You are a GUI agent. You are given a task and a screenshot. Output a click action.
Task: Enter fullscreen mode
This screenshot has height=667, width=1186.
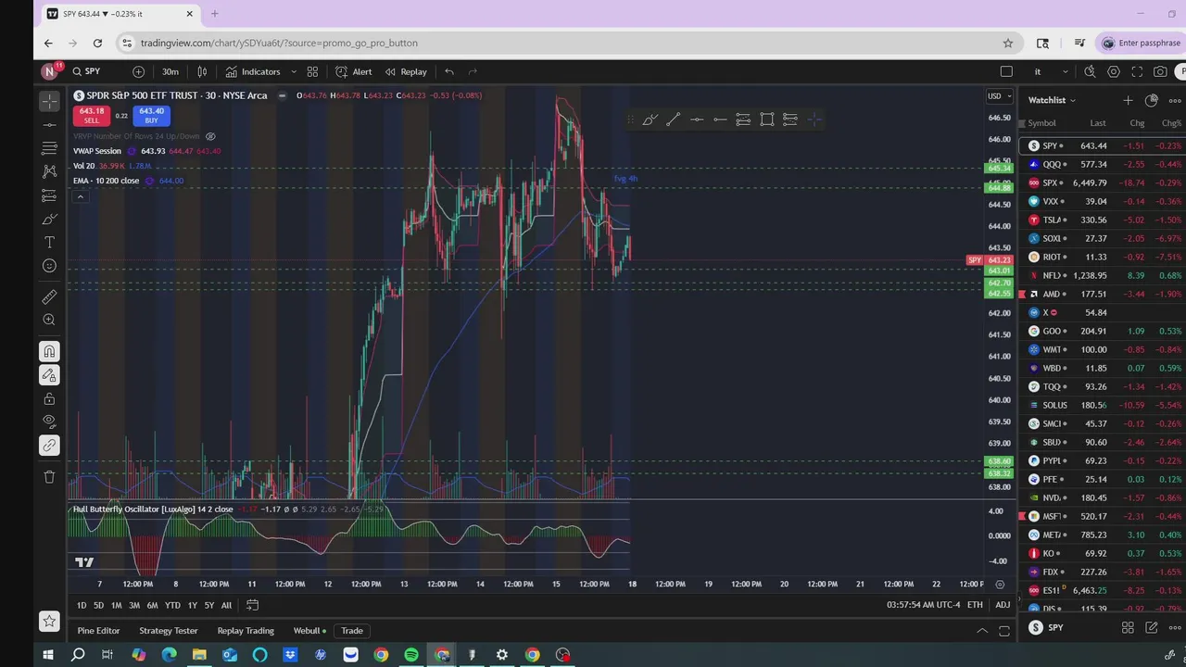[1137, 71]
